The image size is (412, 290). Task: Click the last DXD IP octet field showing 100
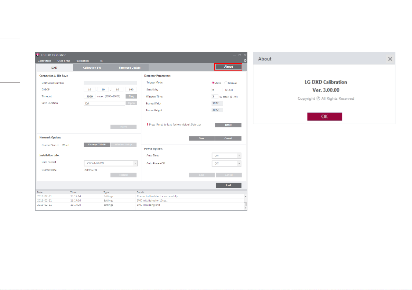131,89
